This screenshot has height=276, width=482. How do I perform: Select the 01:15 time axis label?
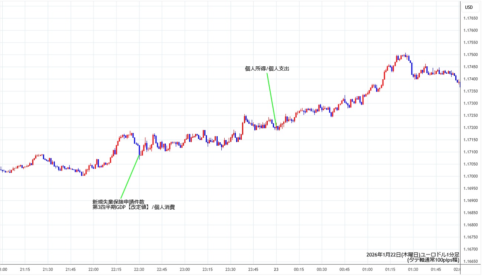coord(390,269)
